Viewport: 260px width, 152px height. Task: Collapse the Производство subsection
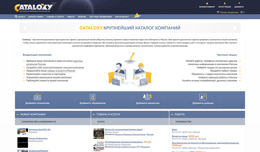click(x=173, y=122)
